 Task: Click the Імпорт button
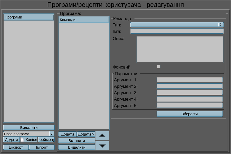coord(42,147)
